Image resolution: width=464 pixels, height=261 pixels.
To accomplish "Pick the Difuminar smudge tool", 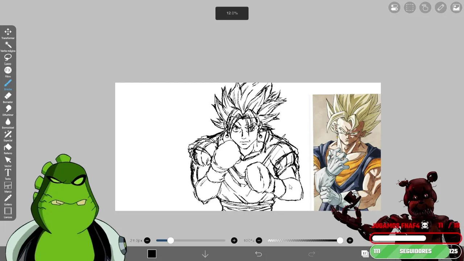I will pos(8,110).
